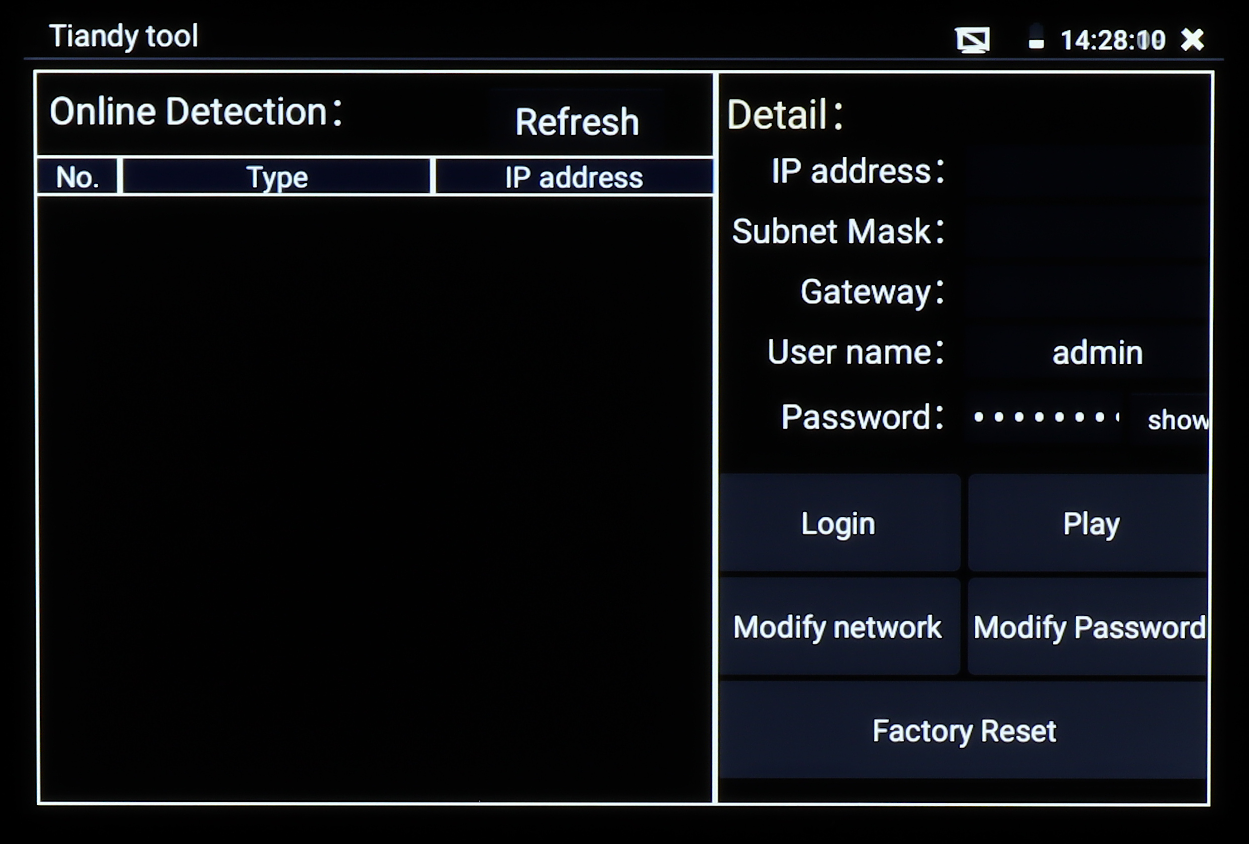Click the IP address input field
Viewport: 1249px width, 844px height.
pyautogui.click(x=1086, y=172)
